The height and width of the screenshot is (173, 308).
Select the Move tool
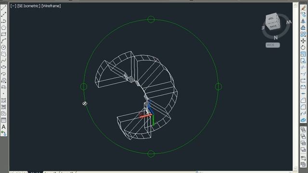(303, 41)
